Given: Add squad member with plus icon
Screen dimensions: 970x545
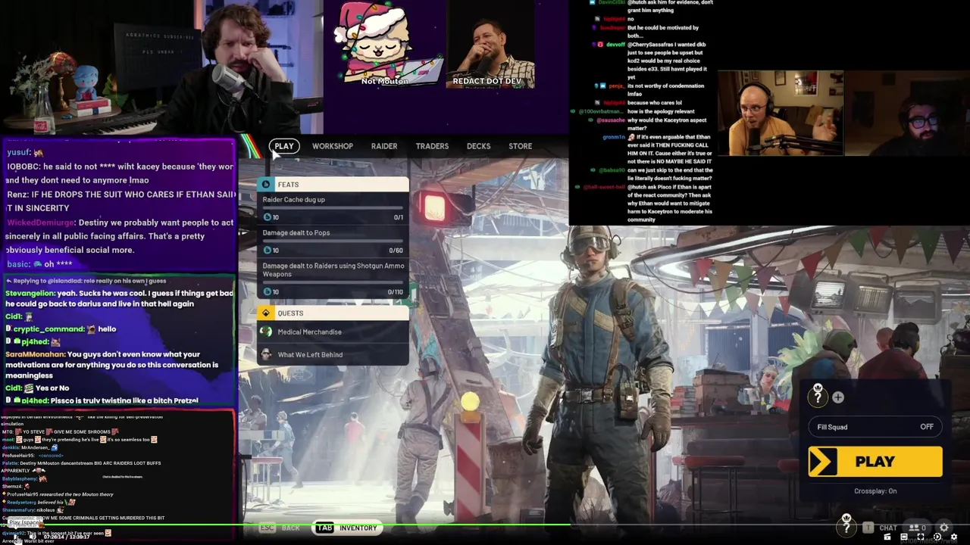Looking at the screenshot, I should click(x=838, y=397).
